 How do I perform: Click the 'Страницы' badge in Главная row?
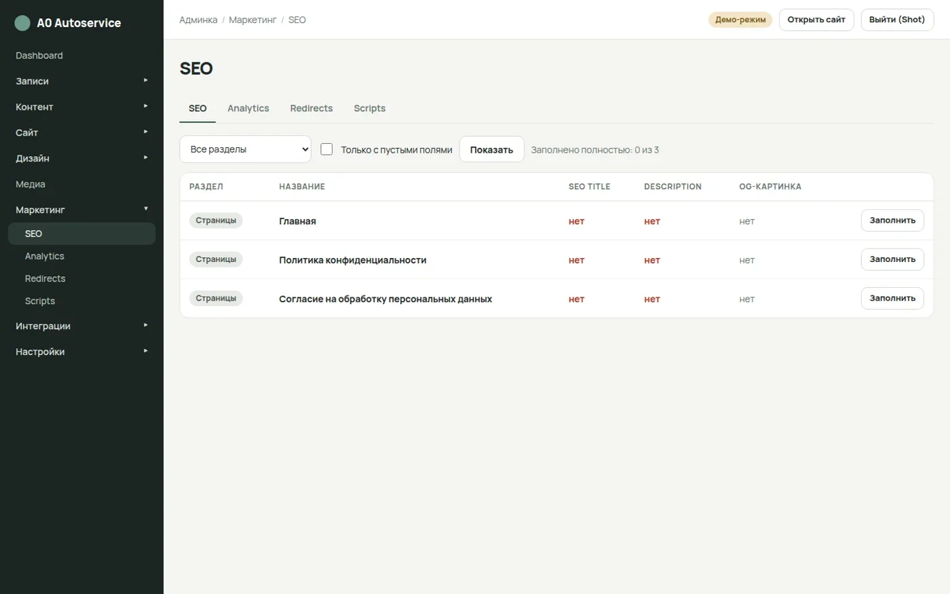click(x=216, y=221)
